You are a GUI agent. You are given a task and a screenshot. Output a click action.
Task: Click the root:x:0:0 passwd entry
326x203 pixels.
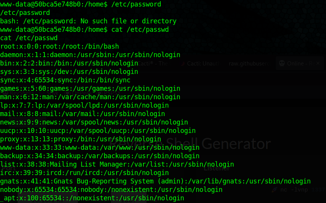pyautogui.click(x=59, y=46)
